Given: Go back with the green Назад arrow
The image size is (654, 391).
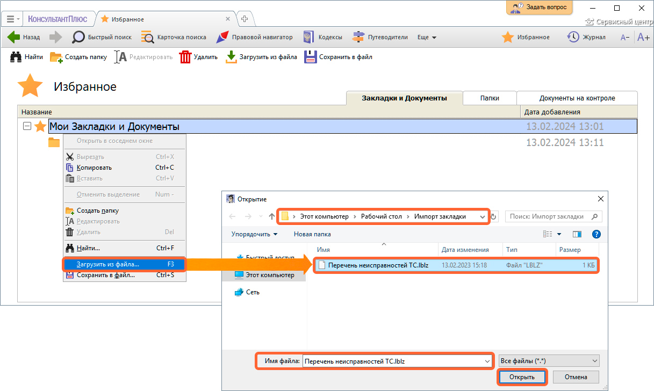Looking at the screenshot, I should pos(24,37).
